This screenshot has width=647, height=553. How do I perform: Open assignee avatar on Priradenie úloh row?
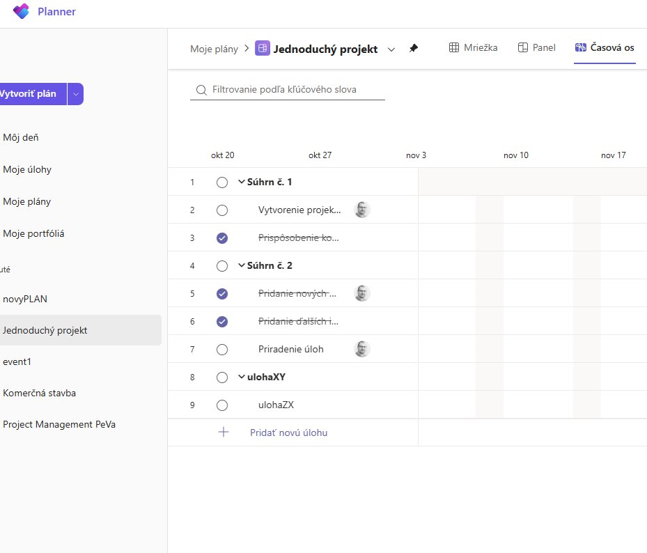pos(362,349)
